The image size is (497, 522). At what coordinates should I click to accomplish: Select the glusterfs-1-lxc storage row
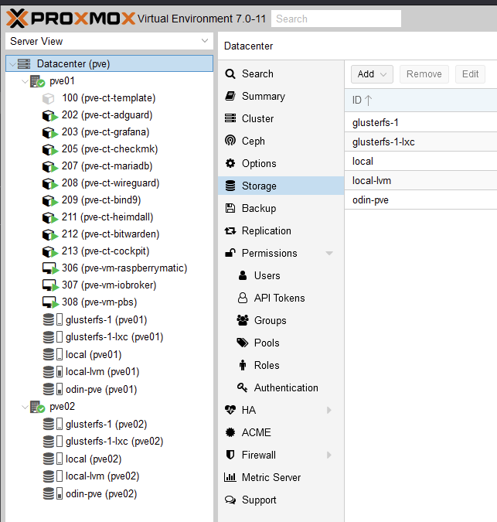coord(420,142)
